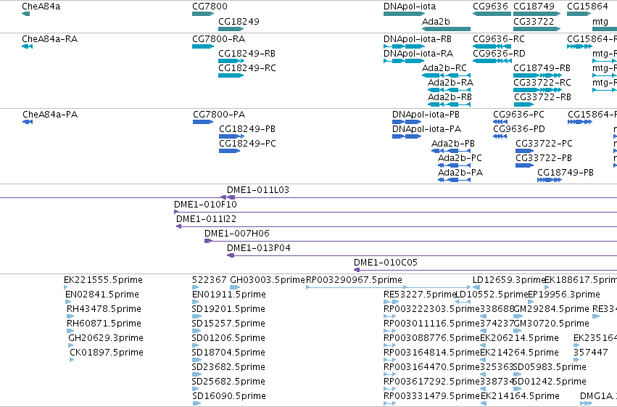The height and width of the screenshot is (407, 617).
Task: Click the CG9636 gene label
Action: coord(490,7)
